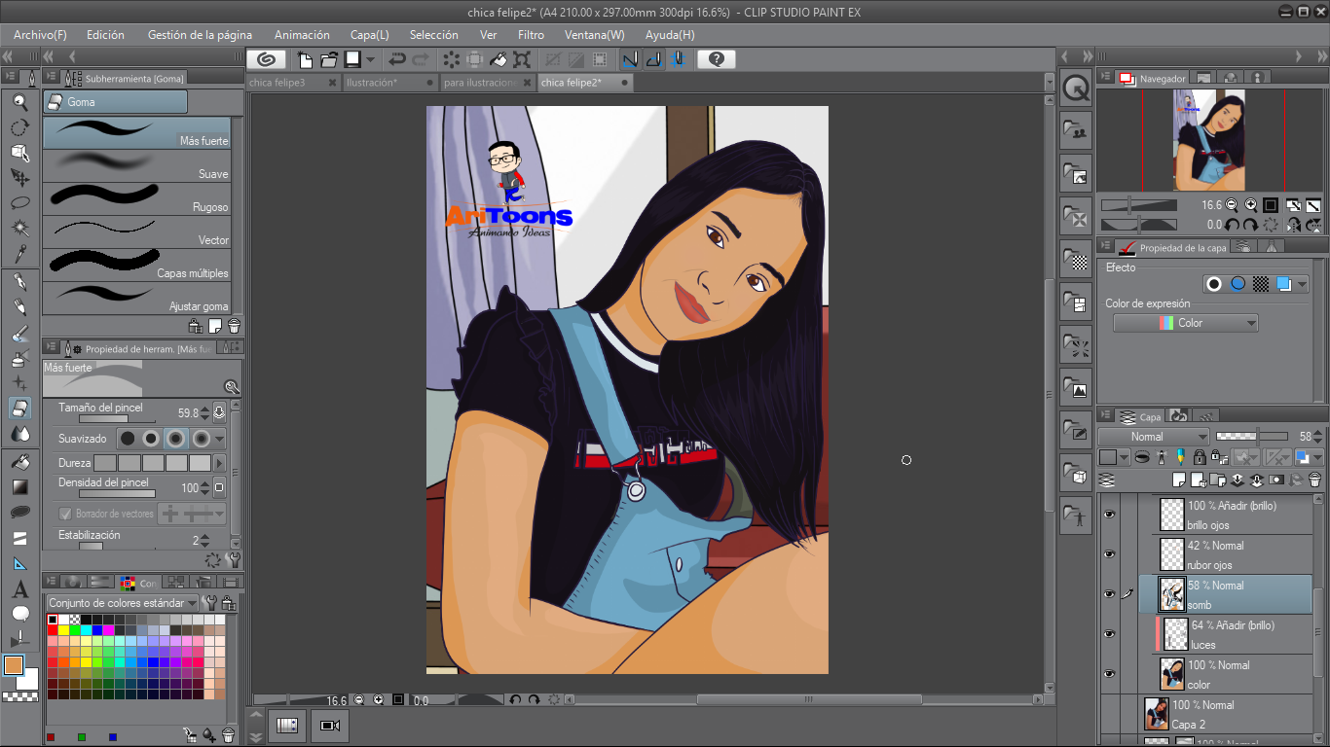This screenshot has width=1330, height=747.
Task: Open the help question mark icon
Action: 717,59
